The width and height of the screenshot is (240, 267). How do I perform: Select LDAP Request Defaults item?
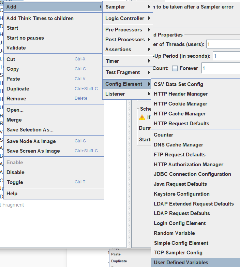click(195, 213)
